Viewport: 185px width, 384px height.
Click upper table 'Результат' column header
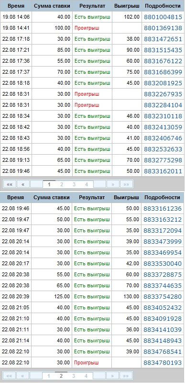pos(92,6)
